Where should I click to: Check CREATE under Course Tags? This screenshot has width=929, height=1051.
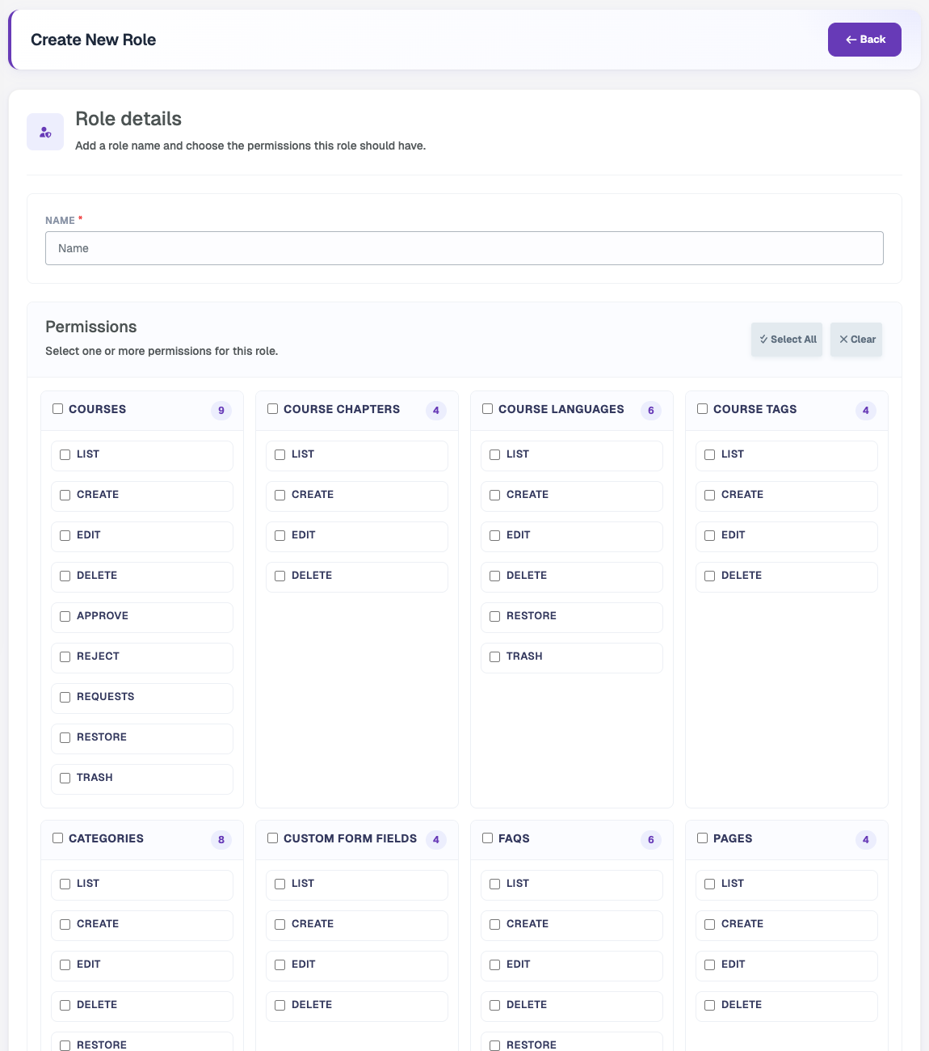click(x=710, y=496)
